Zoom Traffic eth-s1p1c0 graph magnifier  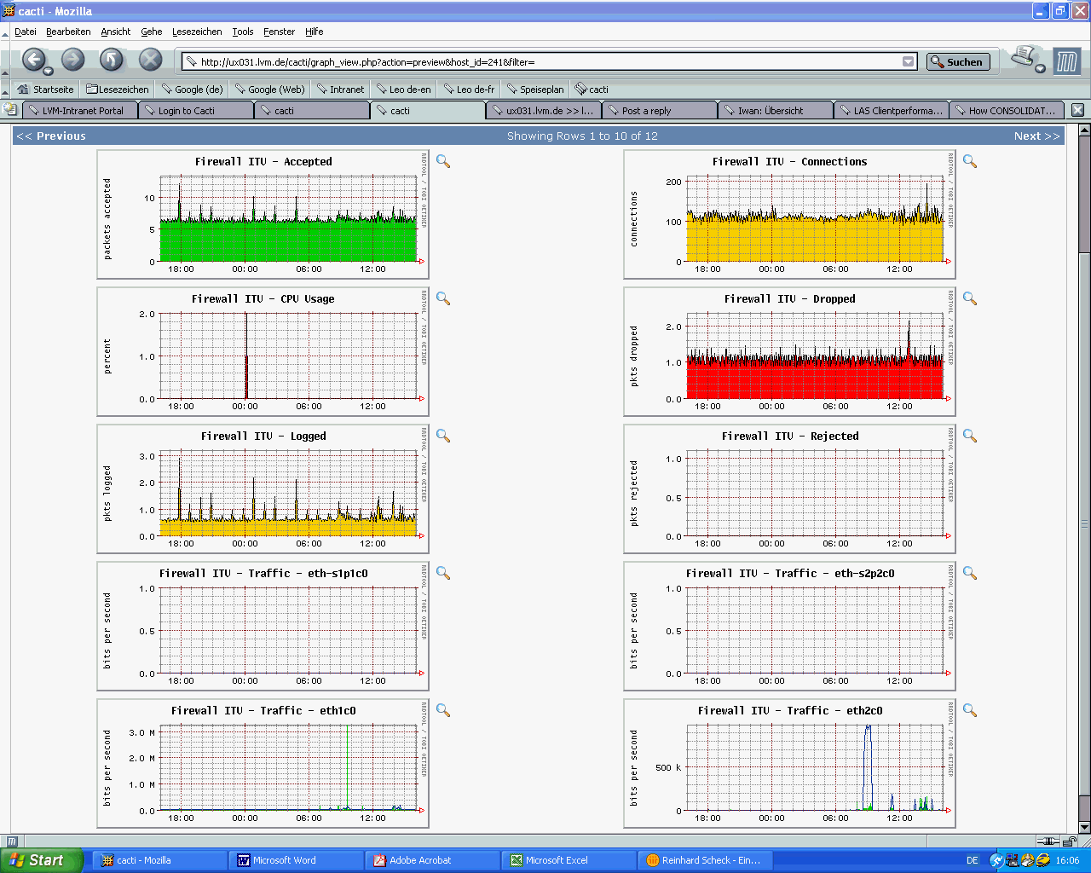point(443,573)
